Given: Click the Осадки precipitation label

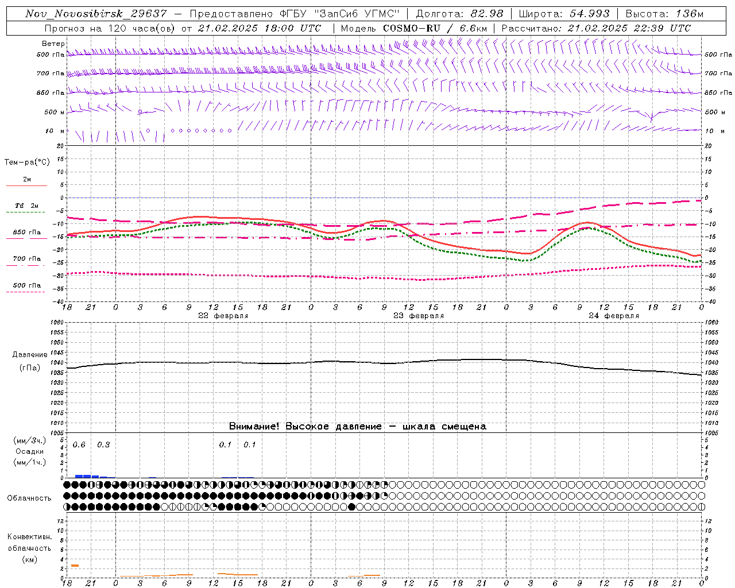Looking at the screenshot, I should coord(30,451).
